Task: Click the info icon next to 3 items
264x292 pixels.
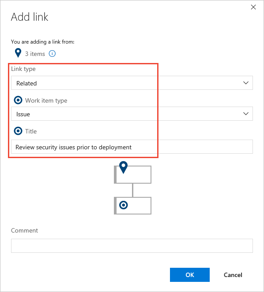Action: [52, 54]
